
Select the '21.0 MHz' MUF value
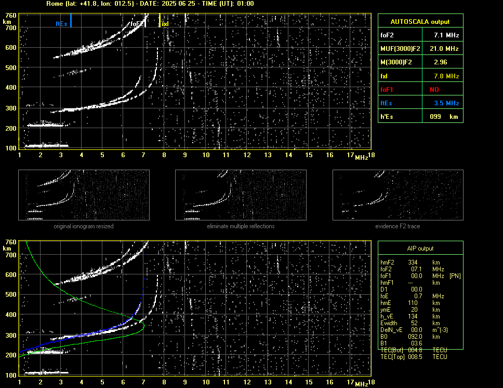tap(444, 49)
